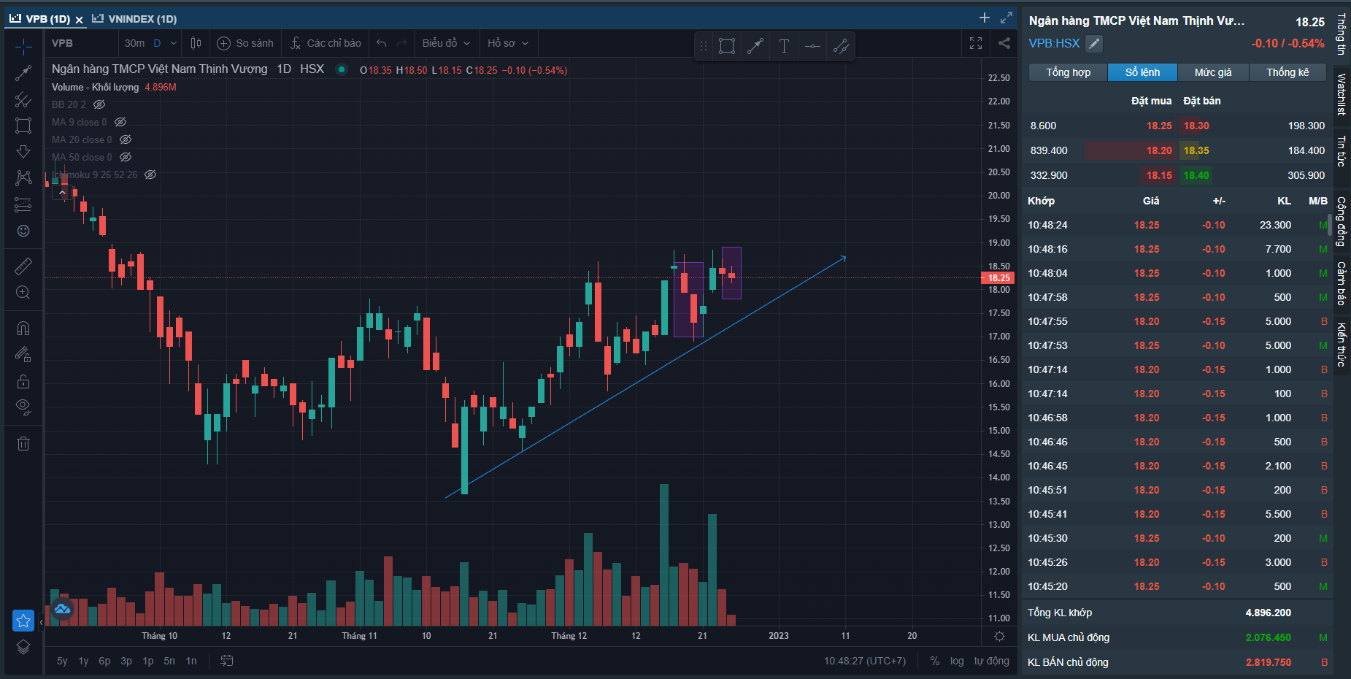
Task: Pick horizontal line in floating toolbar
Action: 812,47
